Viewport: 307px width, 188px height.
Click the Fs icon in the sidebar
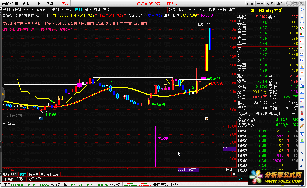click(302, 135)
